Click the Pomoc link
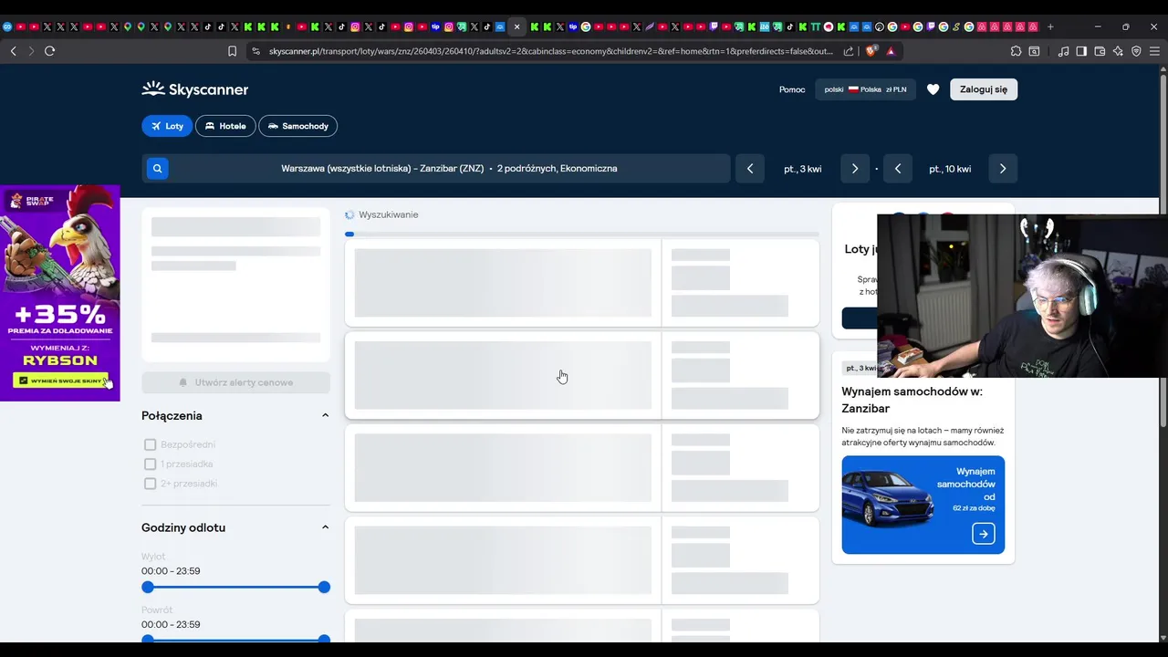 point(792,89)
